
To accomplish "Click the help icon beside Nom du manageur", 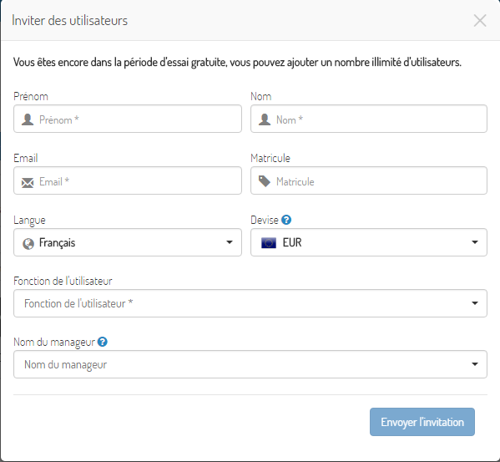I will pyautogui.click(x=103, y=342).
